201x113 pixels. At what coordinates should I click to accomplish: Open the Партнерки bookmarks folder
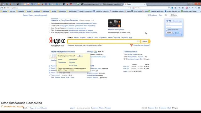point(45,11)
